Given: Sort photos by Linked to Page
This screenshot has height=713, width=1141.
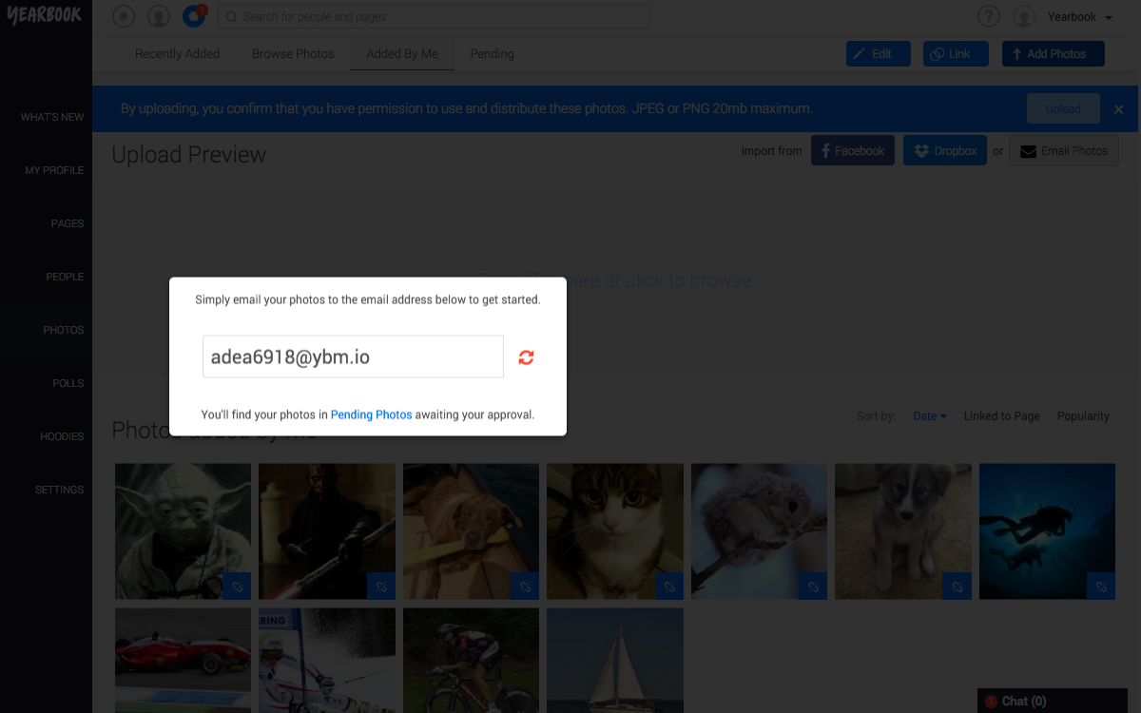Looking at the screenshot, I should (x=1002, y=416).
